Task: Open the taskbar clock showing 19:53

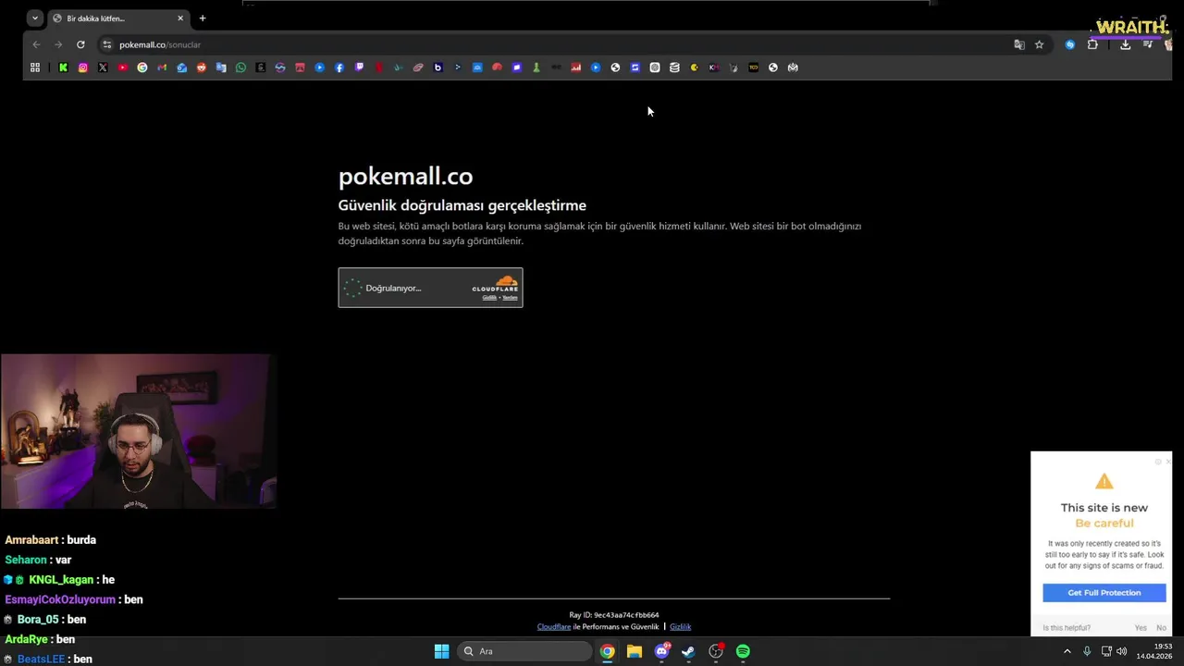Action: [1155, 651]
